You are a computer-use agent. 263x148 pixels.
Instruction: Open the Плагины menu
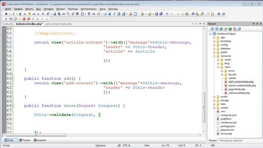[73, 9]
